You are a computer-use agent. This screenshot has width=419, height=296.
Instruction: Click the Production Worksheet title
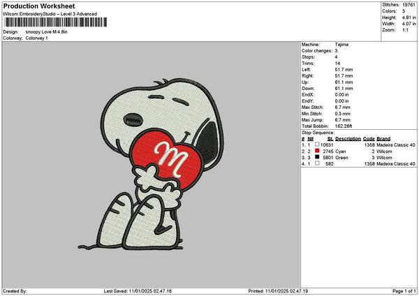click(x=39, y=6)
